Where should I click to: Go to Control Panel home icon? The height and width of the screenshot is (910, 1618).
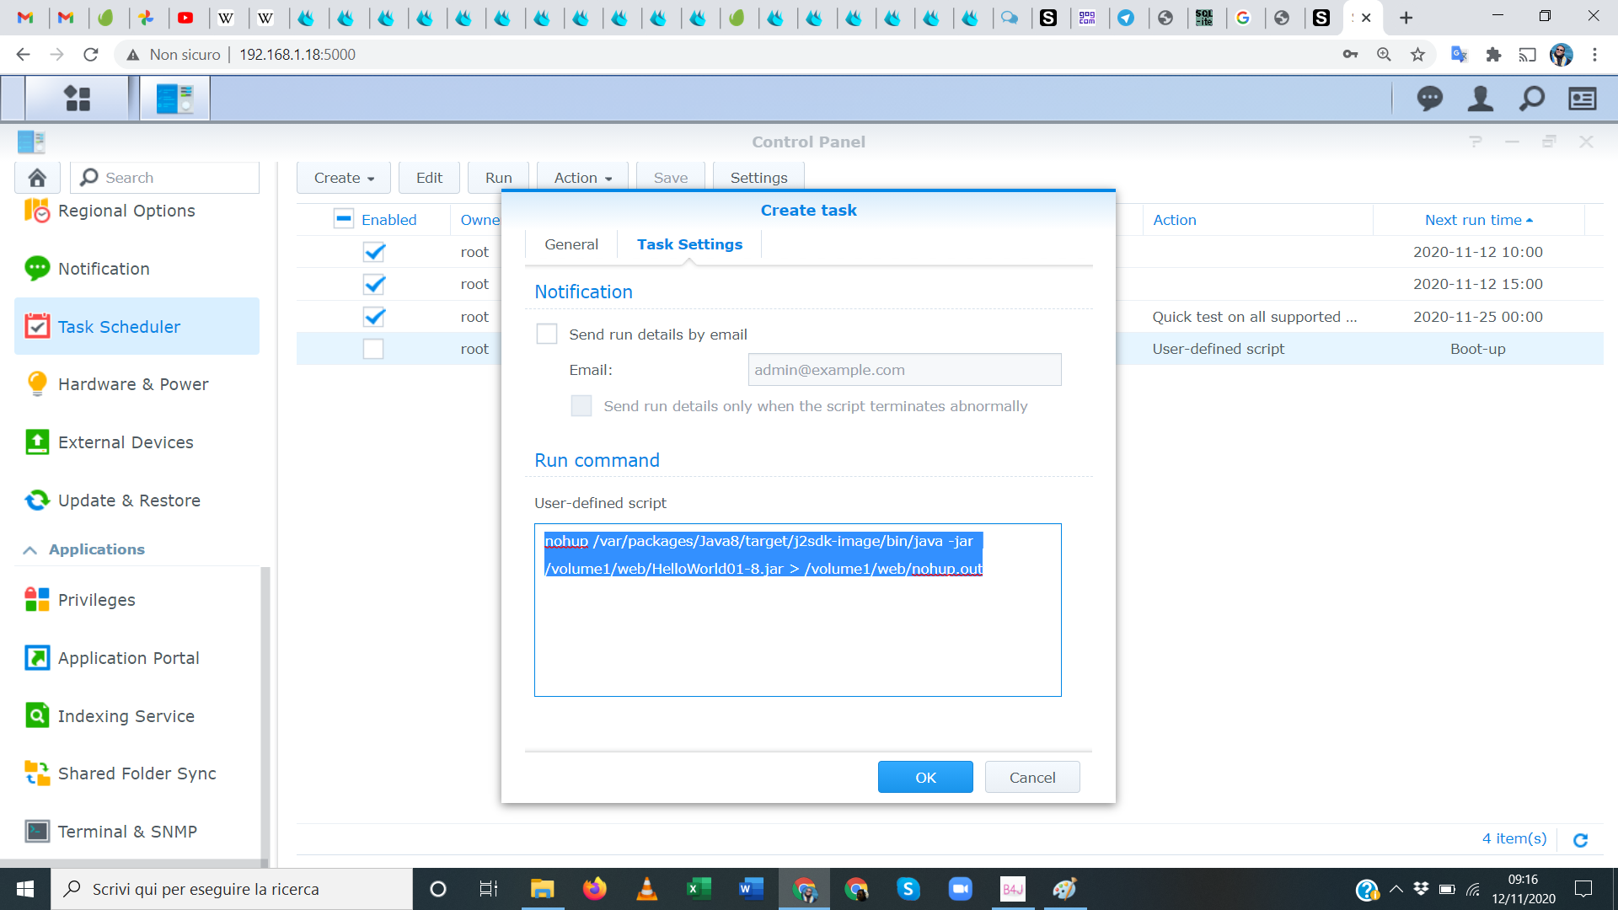pyautogui.click(x=37, y=178)
